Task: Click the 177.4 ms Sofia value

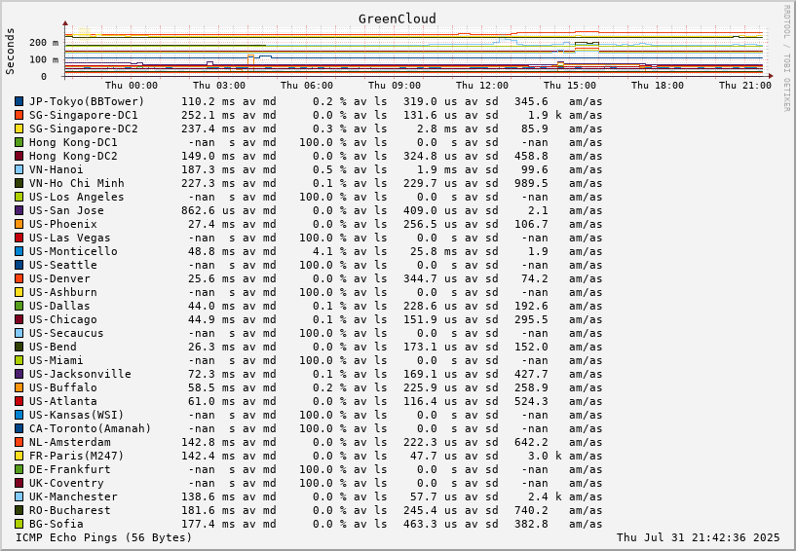Action: tap(208, 524)
